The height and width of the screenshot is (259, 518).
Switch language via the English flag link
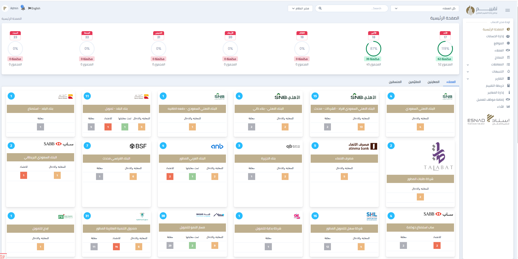[x=34, y=8]
